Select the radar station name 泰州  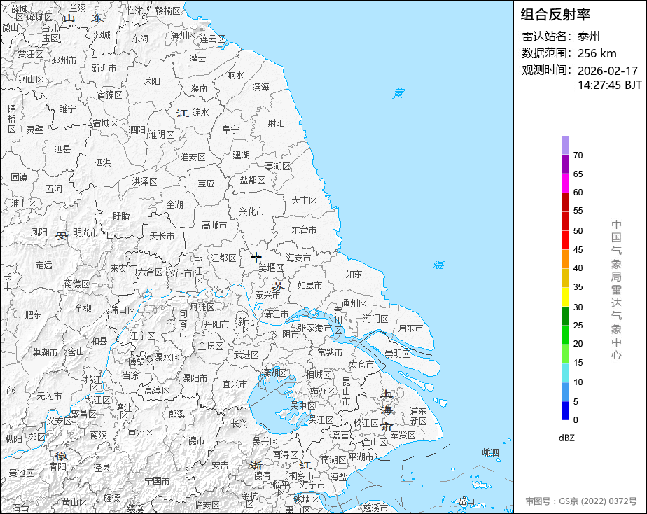point(589,36)
